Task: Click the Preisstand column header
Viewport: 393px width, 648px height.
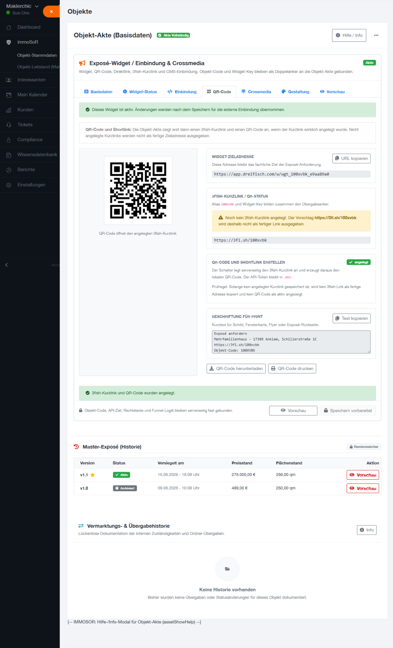Action: point(242,463)
